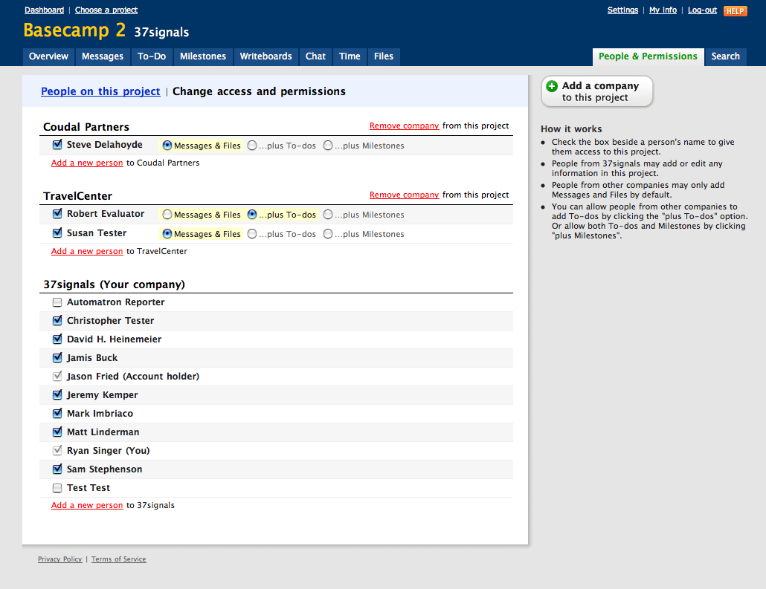Image resolution: width=766 pixels, height=589 pixels.
Task: Uncheck Mark Imbriaco's checkbox
Action: coord(57,413)
